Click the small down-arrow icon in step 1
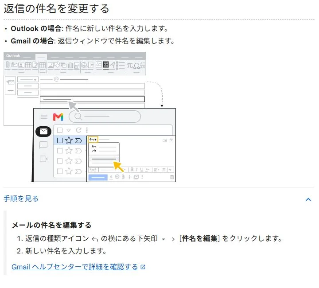Image resolution: width=319 pixels, height=288 pixels. point(163,239)
